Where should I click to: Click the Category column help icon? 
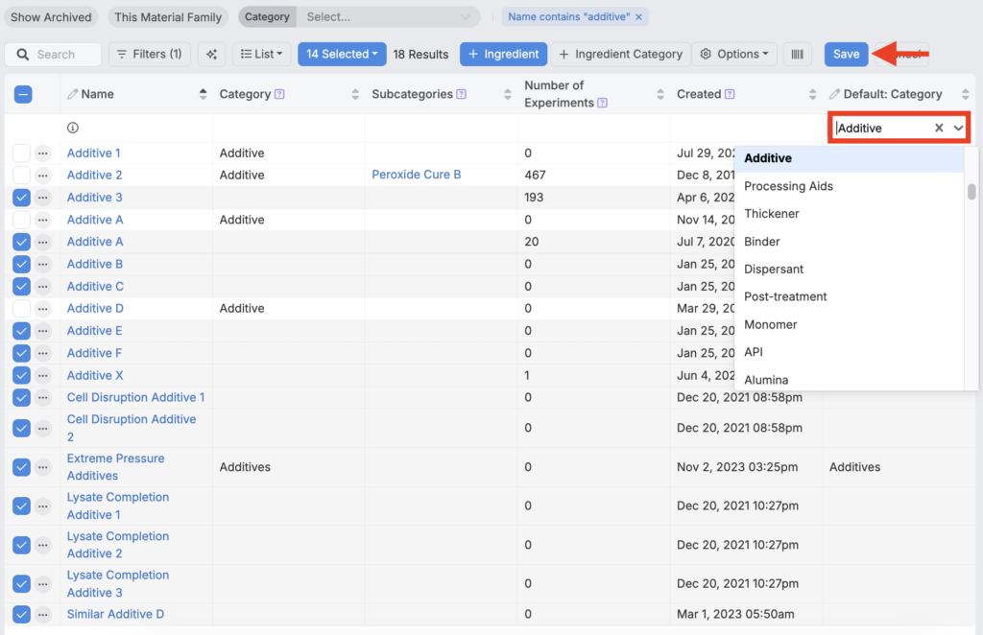click(279, 94)
